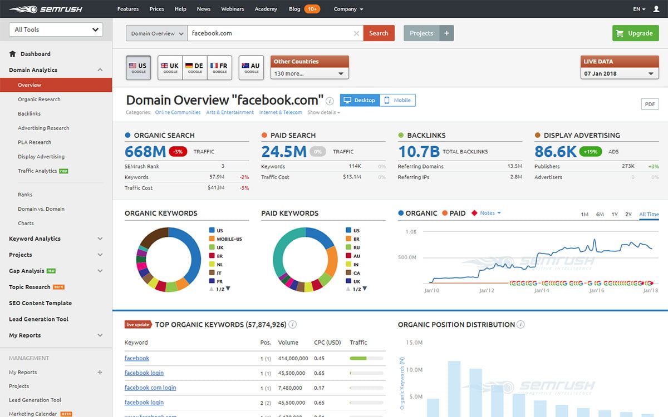Select the 1Y time range tab

click(x=615, y=214)
